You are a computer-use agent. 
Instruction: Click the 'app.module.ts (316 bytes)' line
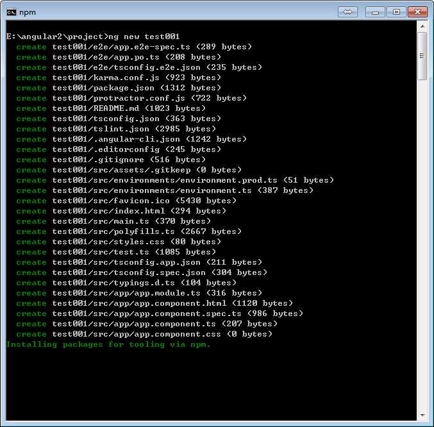139,293
